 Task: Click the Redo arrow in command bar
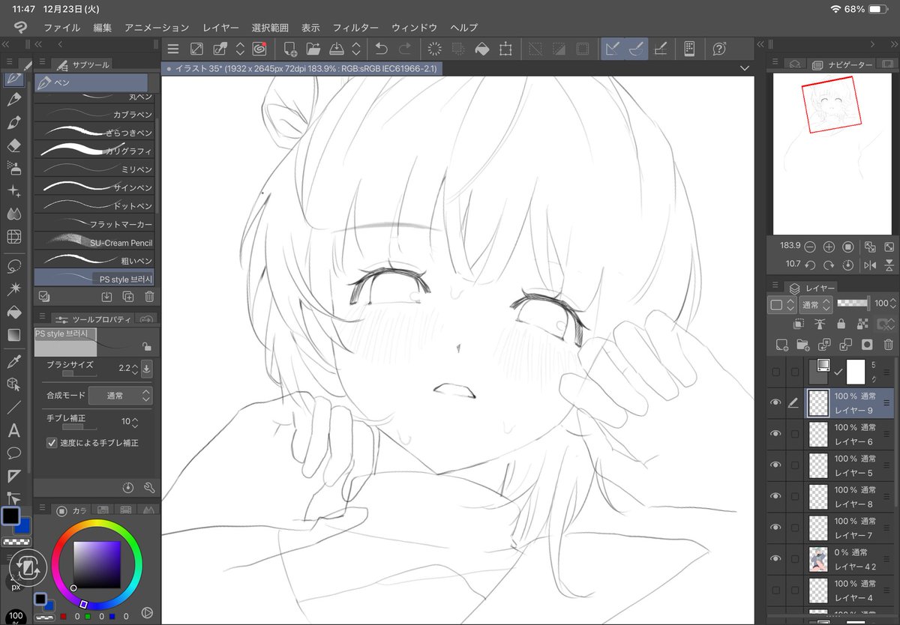point(404,49)
